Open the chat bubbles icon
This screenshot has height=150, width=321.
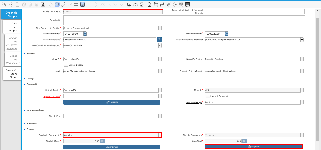tap(69, 4)
